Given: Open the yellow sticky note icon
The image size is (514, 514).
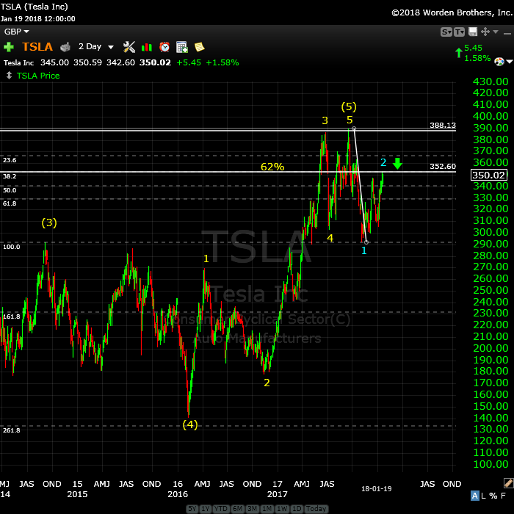Looking at the screenshot, I should click(199, 47).
